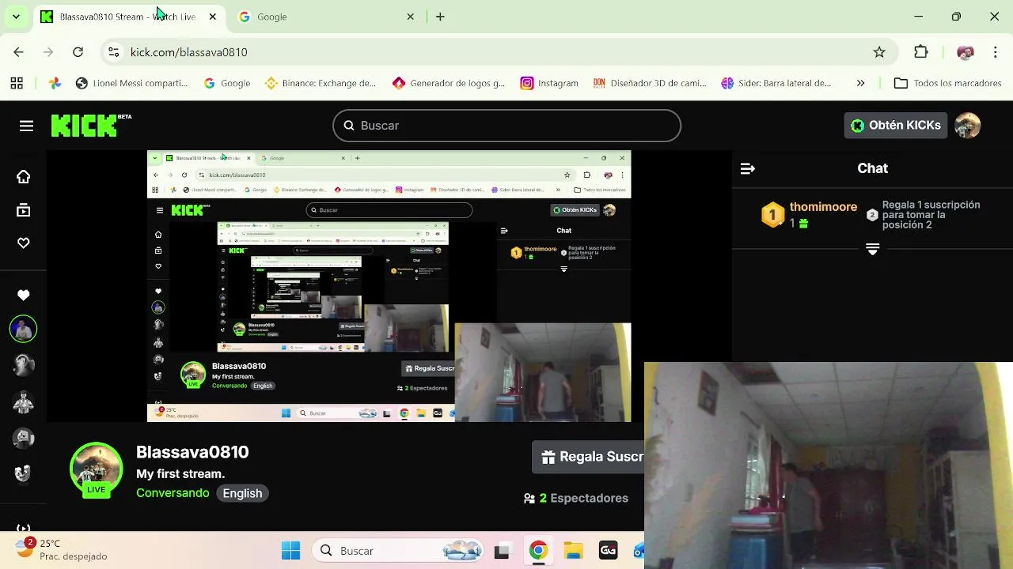This screenshot has height=569, width=1013.
Task: Open the Binance Exchange bookmark
Action: pyautogui.click(x=321, y=83)
